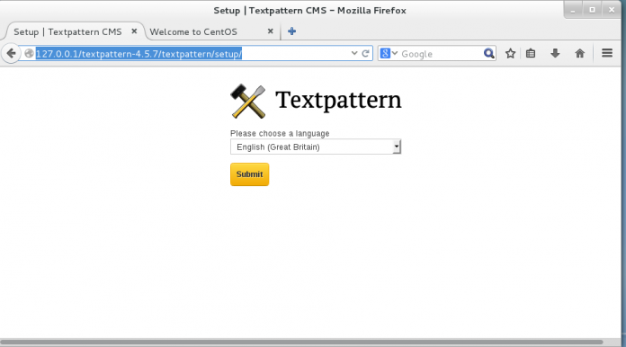Bookmark this page with the star icon
This screenshot has height=347, width=626.
510,53
